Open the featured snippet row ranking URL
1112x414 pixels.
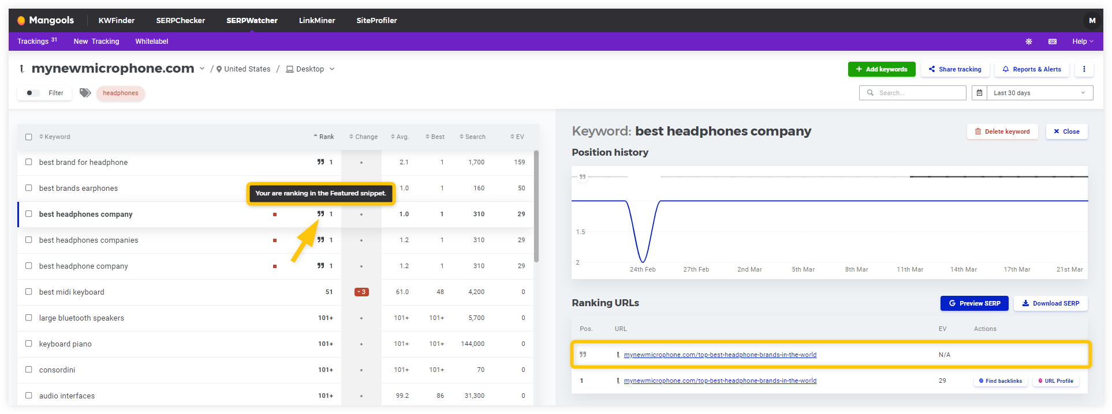point(720,355)
